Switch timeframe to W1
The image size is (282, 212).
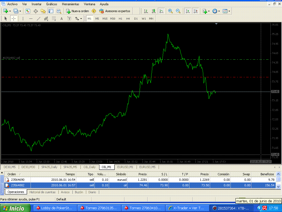tap(143, 18)
